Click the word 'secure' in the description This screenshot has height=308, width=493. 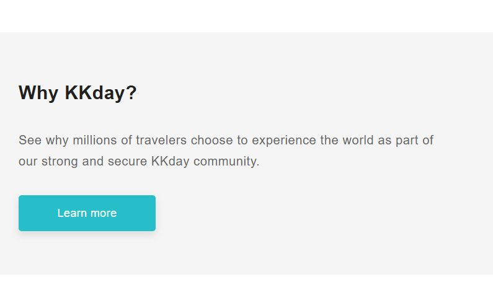pyautogui.click(x=127, y=162)
